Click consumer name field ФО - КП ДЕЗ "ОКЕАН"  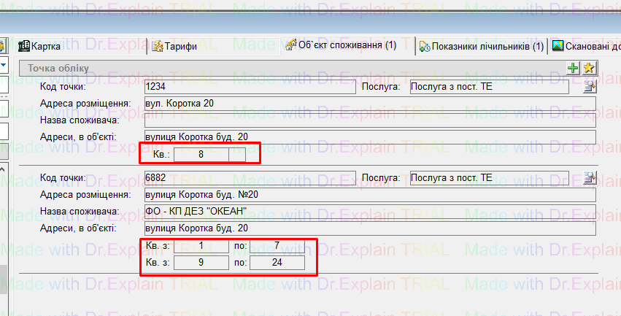pos(369,212)
